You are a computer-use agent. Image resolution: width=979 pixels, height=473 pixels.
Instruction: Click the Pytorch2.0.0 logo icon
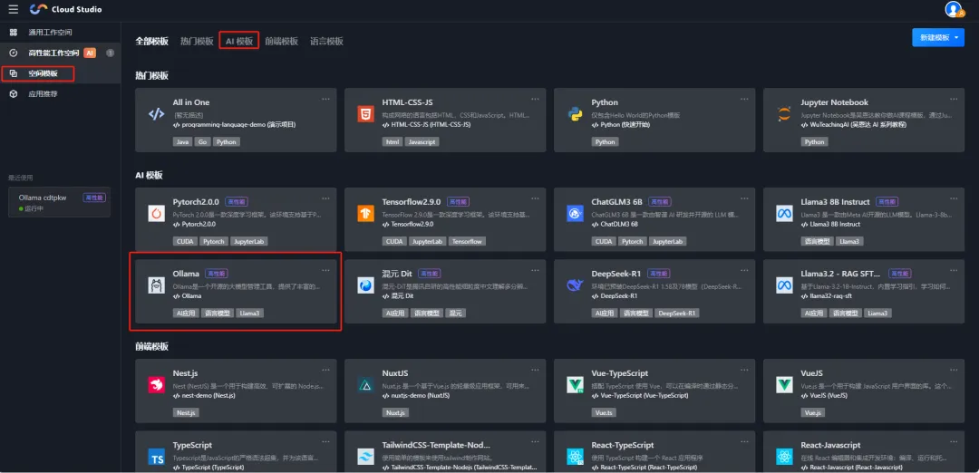tap(156, 214)
